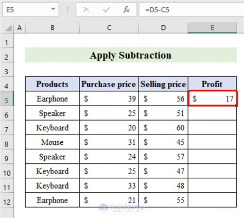Select selling price cell showing $45
This screenshot has height=218, width=244.
pyautogui.click(x=163, y=142)
